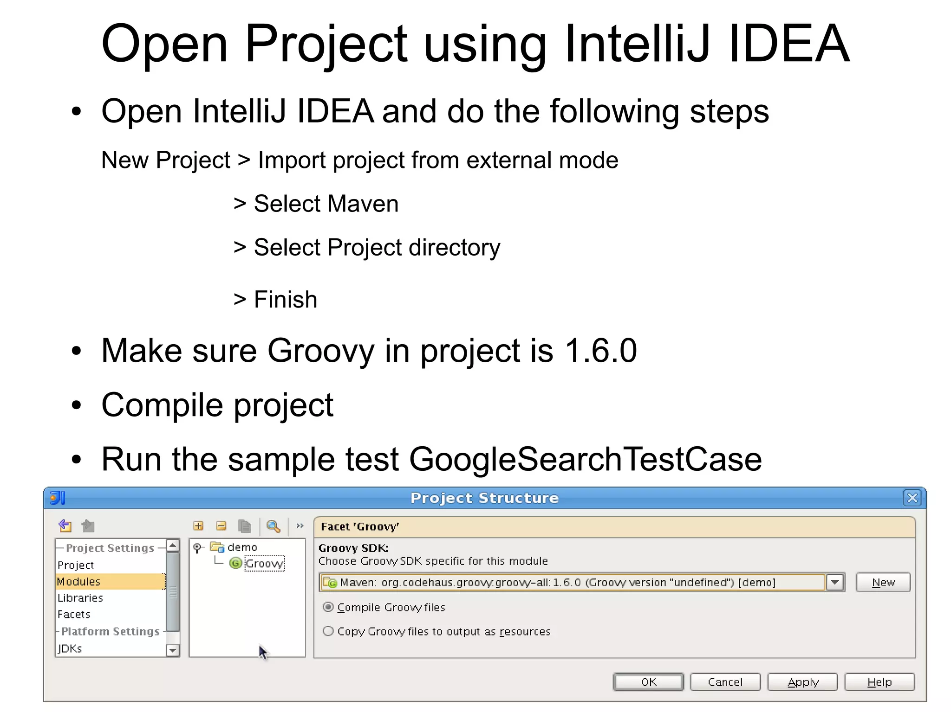Open the Groovy SDK dropdown arrow
The width and height of the screenshot is (951, 712).
[835, 582]
